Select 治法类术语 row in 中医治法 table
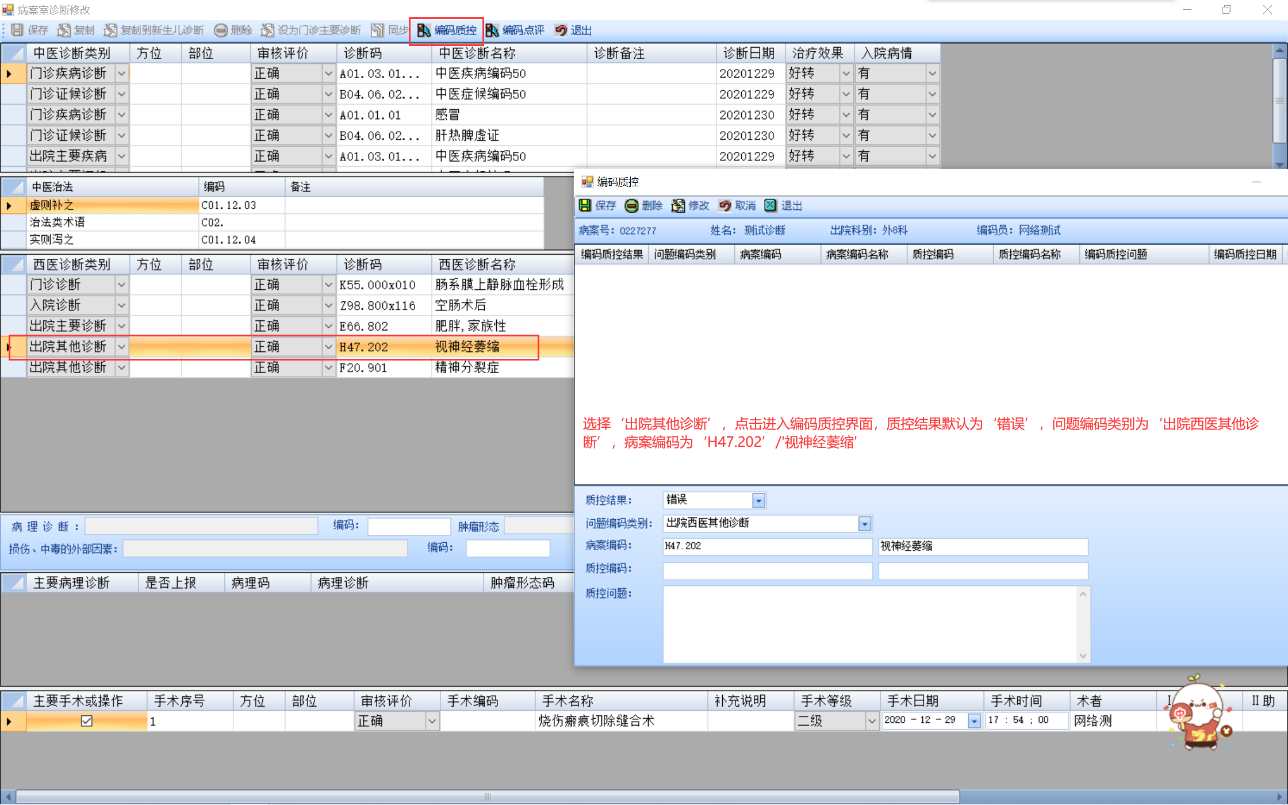The width and height of the screenshot is (1288, 805). (57, 223)
